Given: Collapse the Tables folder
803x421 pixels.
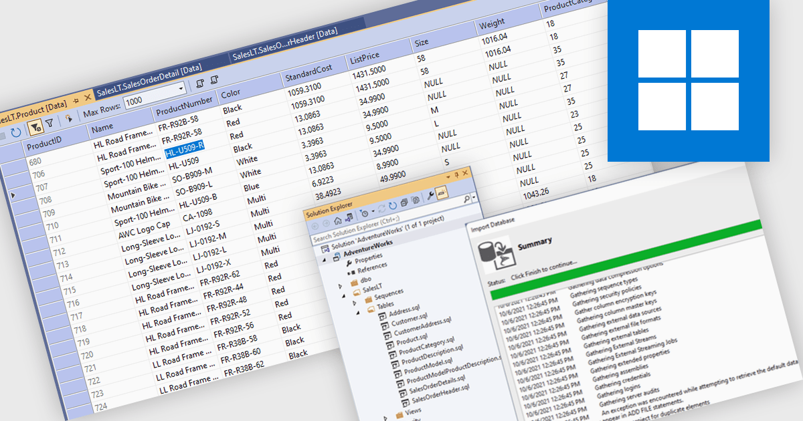Looking at the screenshot, I should (x=358, y=313).
